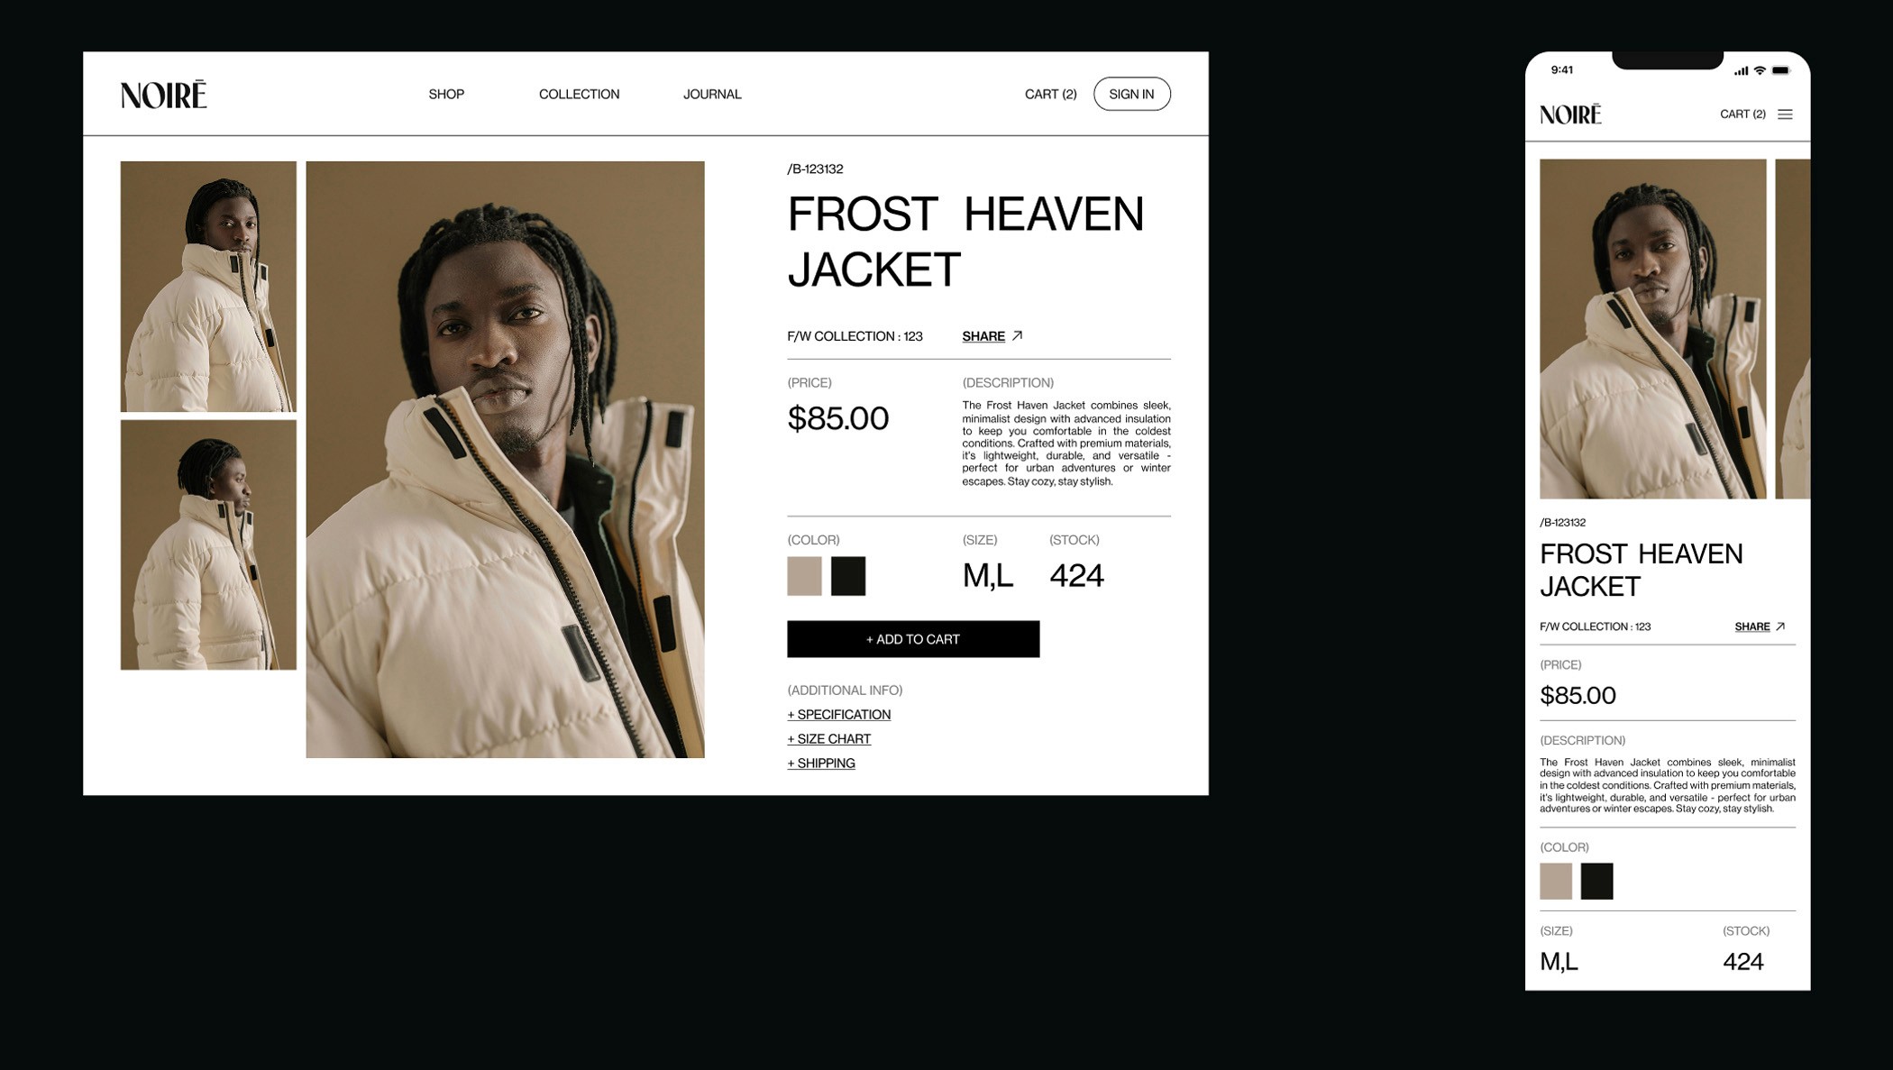Click the + Add to Cart button
The height and width of the screenshot is (1070, 1893).
tap(913, 639)
